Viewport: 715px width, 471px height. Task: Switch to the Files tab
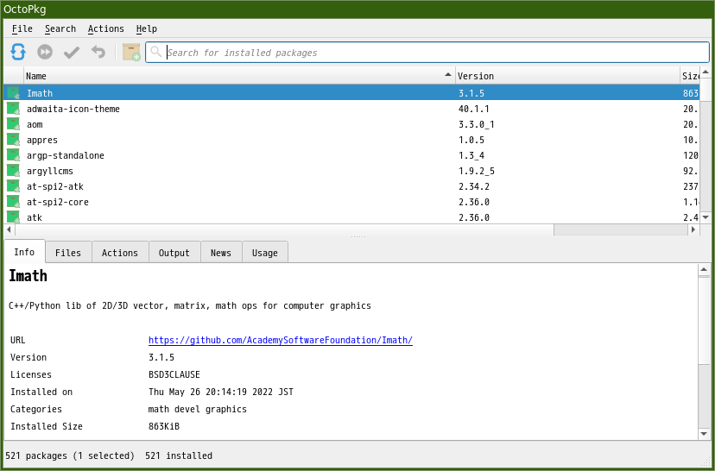coord(68,253)
